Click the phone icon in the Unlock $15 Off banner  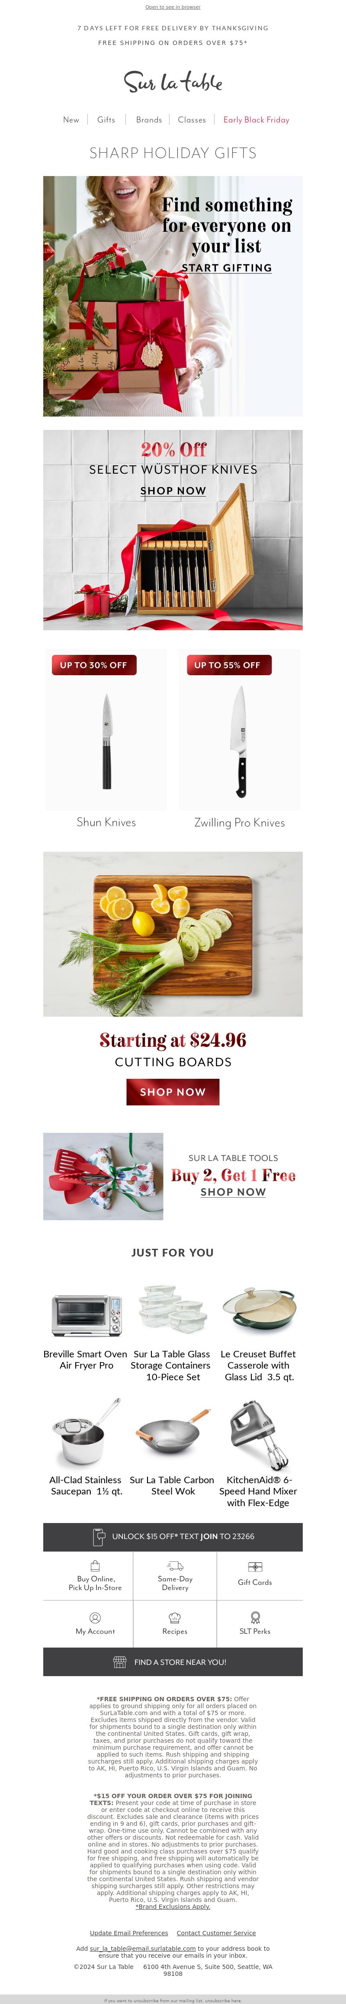click(x=99, y=1536)
